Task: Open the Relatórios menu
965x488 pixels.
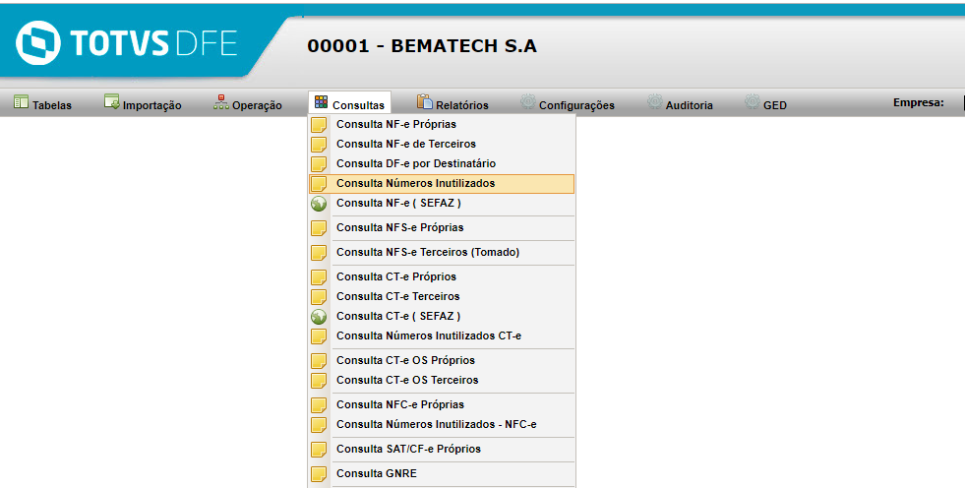Action: tap(452, 102)
